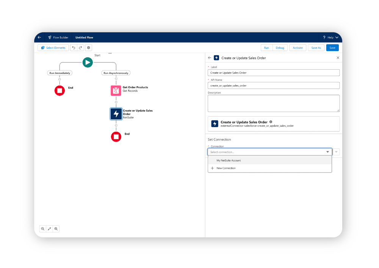Expand the Help menu chevron
Image resolution: width=379 pixels, height=268 pixels.
337,37
